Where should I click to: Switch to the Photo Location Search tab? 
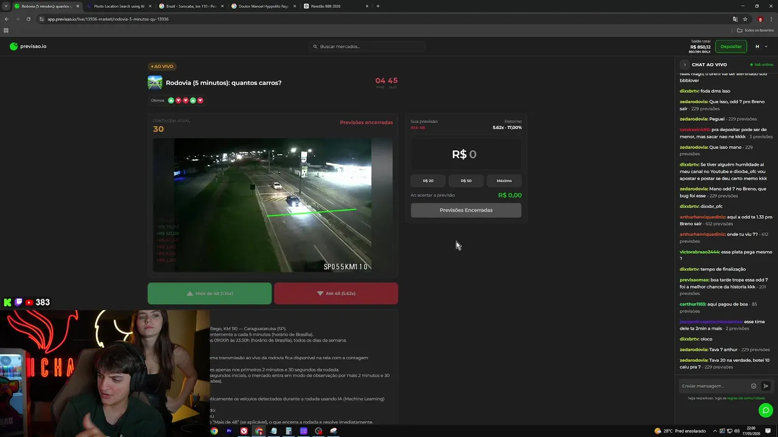119,6
